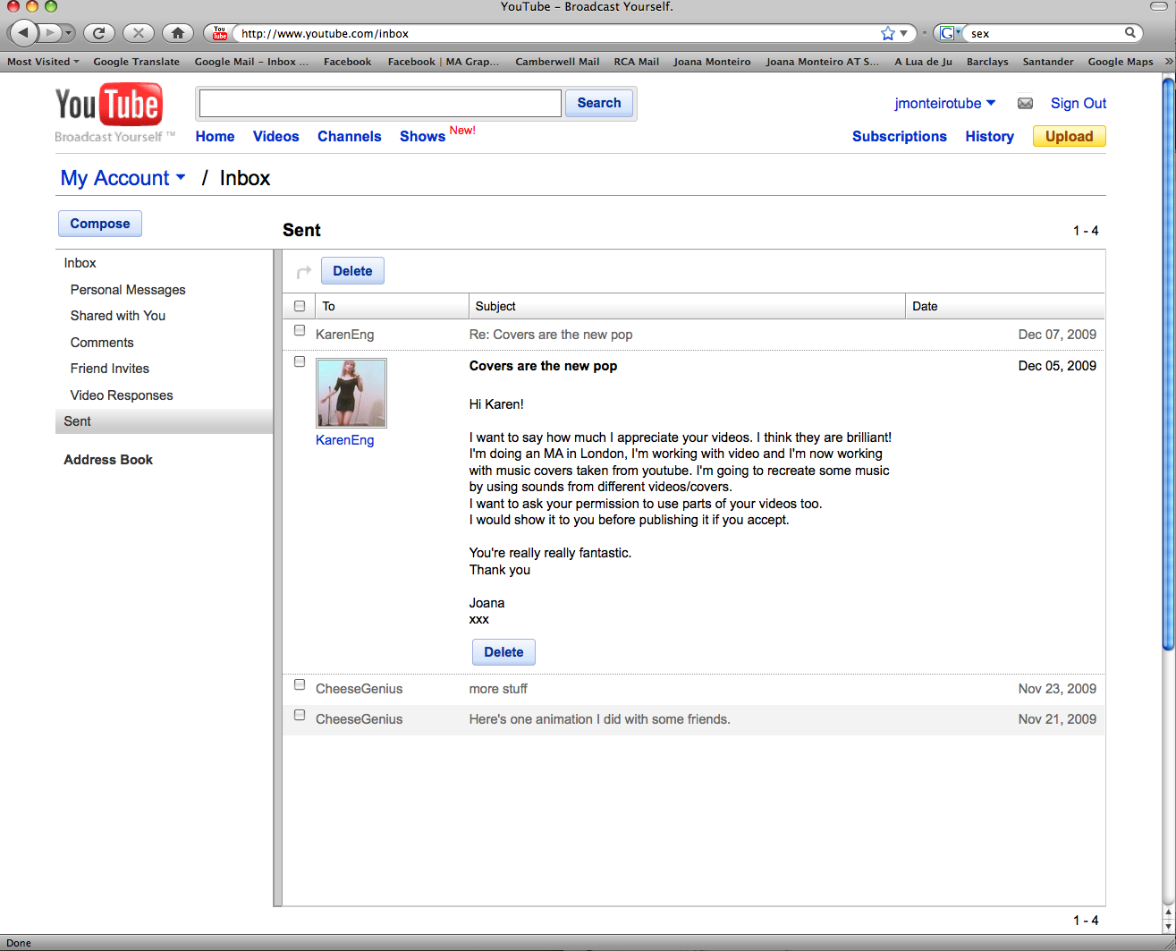Viewport: 1176px width, 951px height.
Task: Open the Channels tab
Action: 349,136
